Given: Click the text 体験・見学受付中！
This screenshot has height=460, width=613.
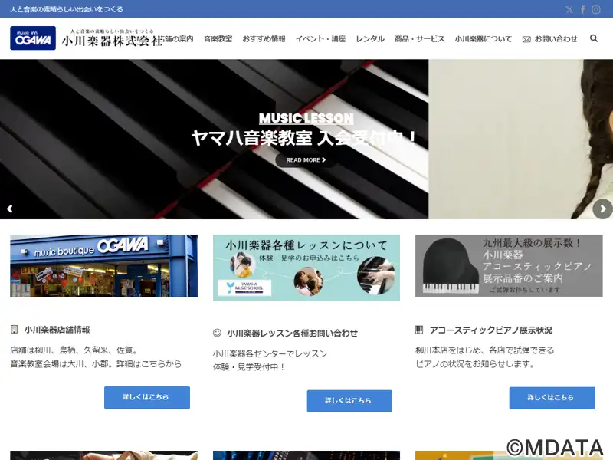Looking at the screenshot, I should 249,367.
